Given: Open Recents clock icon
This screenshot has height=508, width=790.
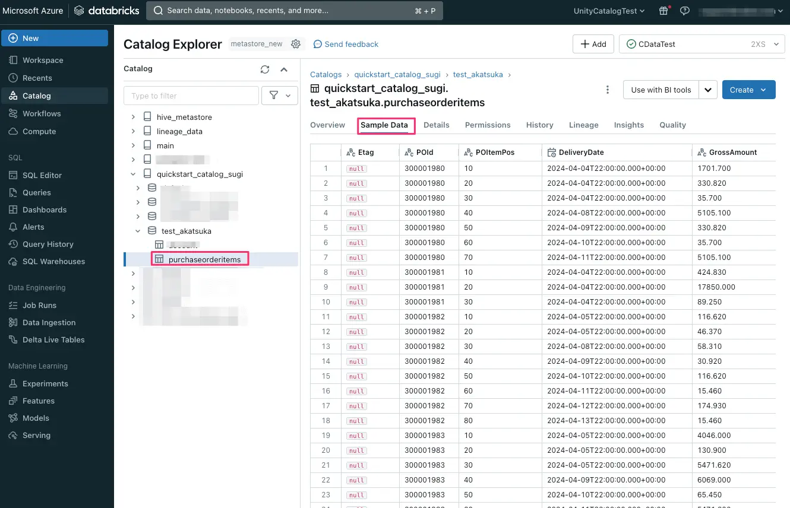Looking at the screenshot, I should pyautogui.click(x=13, y=78).
